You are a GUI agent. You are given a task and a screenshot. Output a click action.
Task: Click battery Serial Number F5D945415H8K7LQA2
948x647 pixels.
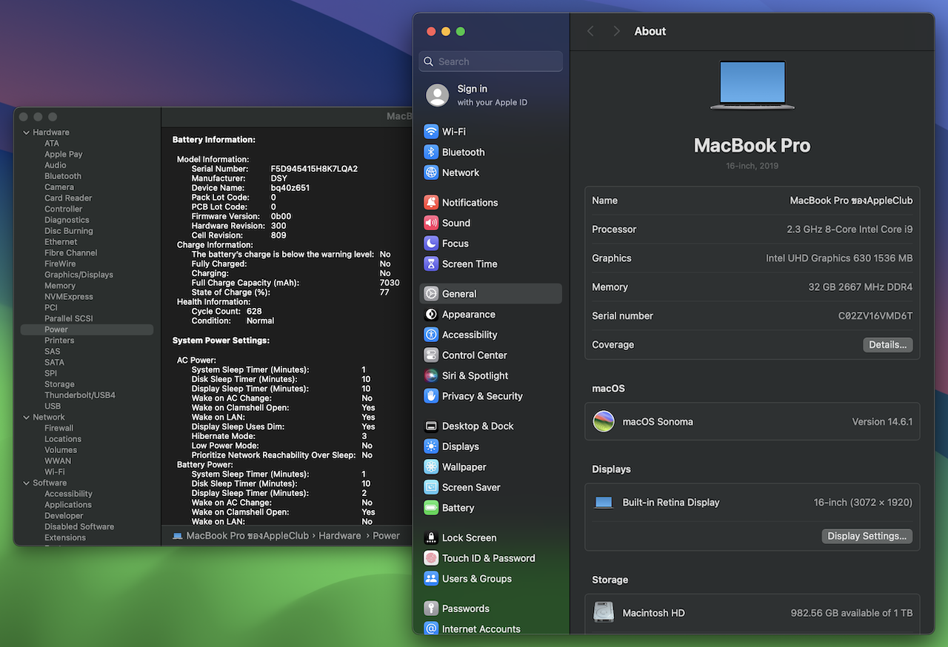click(314, 169)
